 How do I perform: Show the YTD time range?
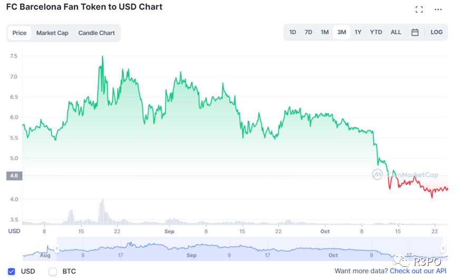pos(376,32)
